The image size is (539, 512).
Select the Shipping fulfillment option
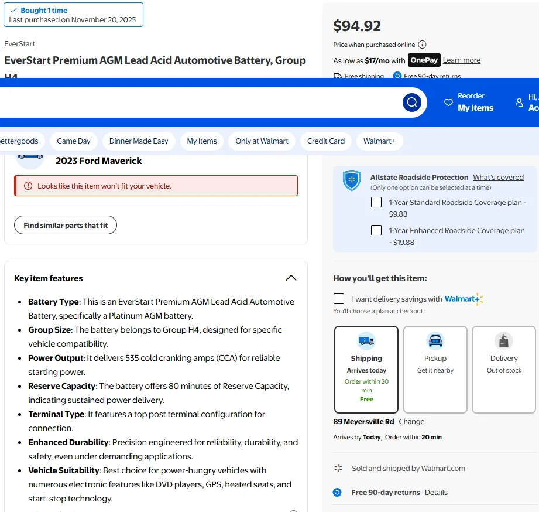pos(366,370)
